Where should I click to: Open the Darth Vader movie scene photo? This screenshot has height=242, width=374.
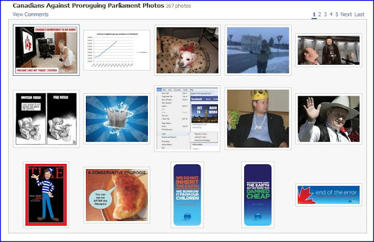(x=328, y=50)
